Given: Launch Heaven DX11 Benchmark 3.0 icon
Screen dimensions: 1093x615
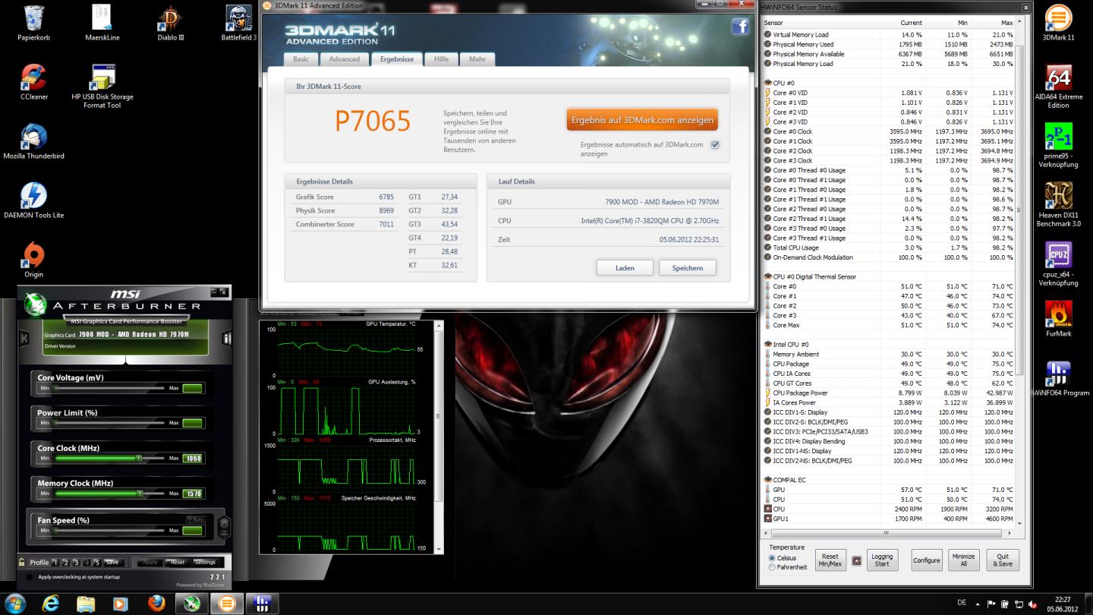Looking at the screenshot, I should tap(1058, 204).
